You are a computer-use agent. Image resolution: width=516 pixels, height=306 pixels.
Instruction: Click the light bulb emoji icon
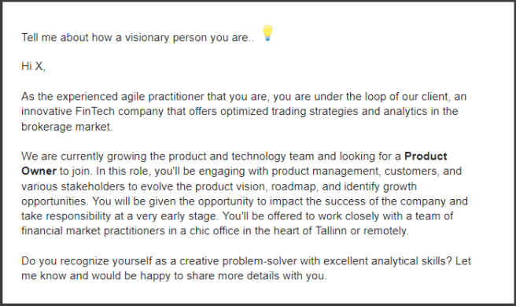coord(267,33)
